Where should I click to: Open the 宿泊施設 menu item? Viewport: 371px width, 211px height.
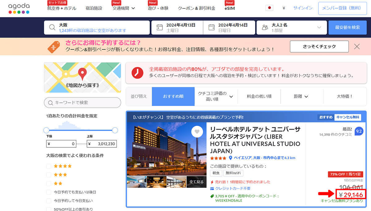pos(94,8)
